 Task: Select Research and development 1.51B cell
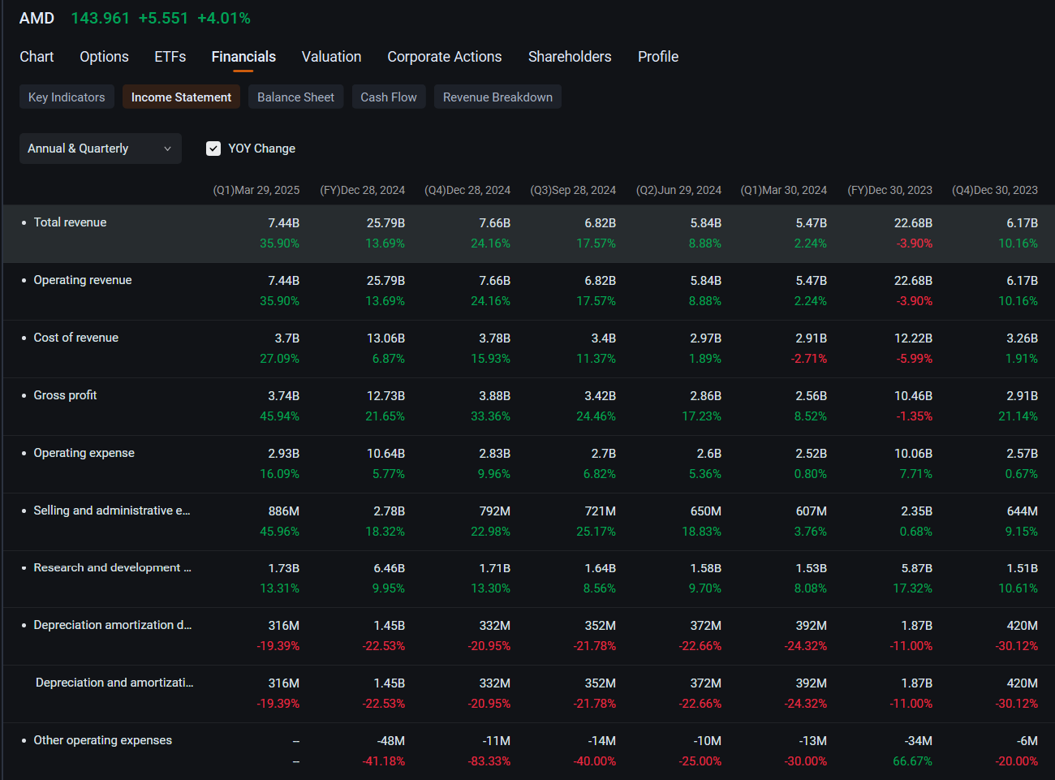tap(1023, 568)
